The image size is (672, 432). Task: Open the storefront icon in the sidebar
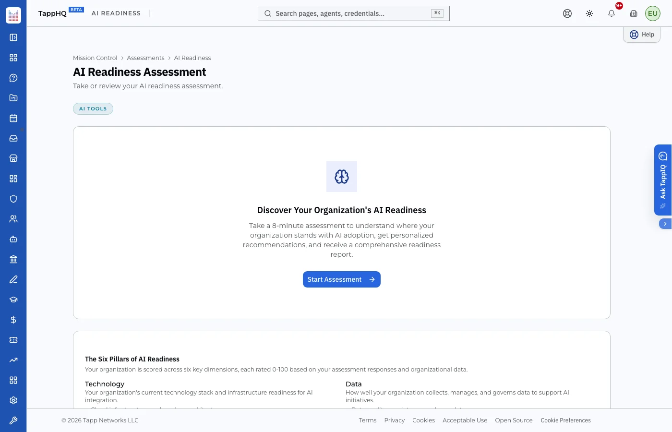tap(13, 158)
